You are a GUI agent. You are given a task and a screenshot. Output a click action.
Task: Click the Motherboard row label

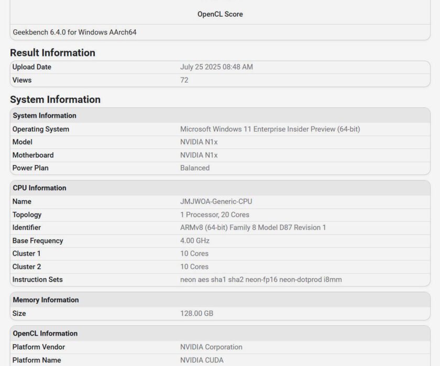pyautogui.click(x=33, y=155)
